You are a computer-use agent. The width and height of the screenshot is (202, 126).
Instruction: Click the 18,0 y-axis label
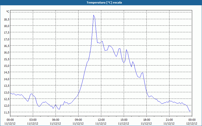(x=7, y=26)
